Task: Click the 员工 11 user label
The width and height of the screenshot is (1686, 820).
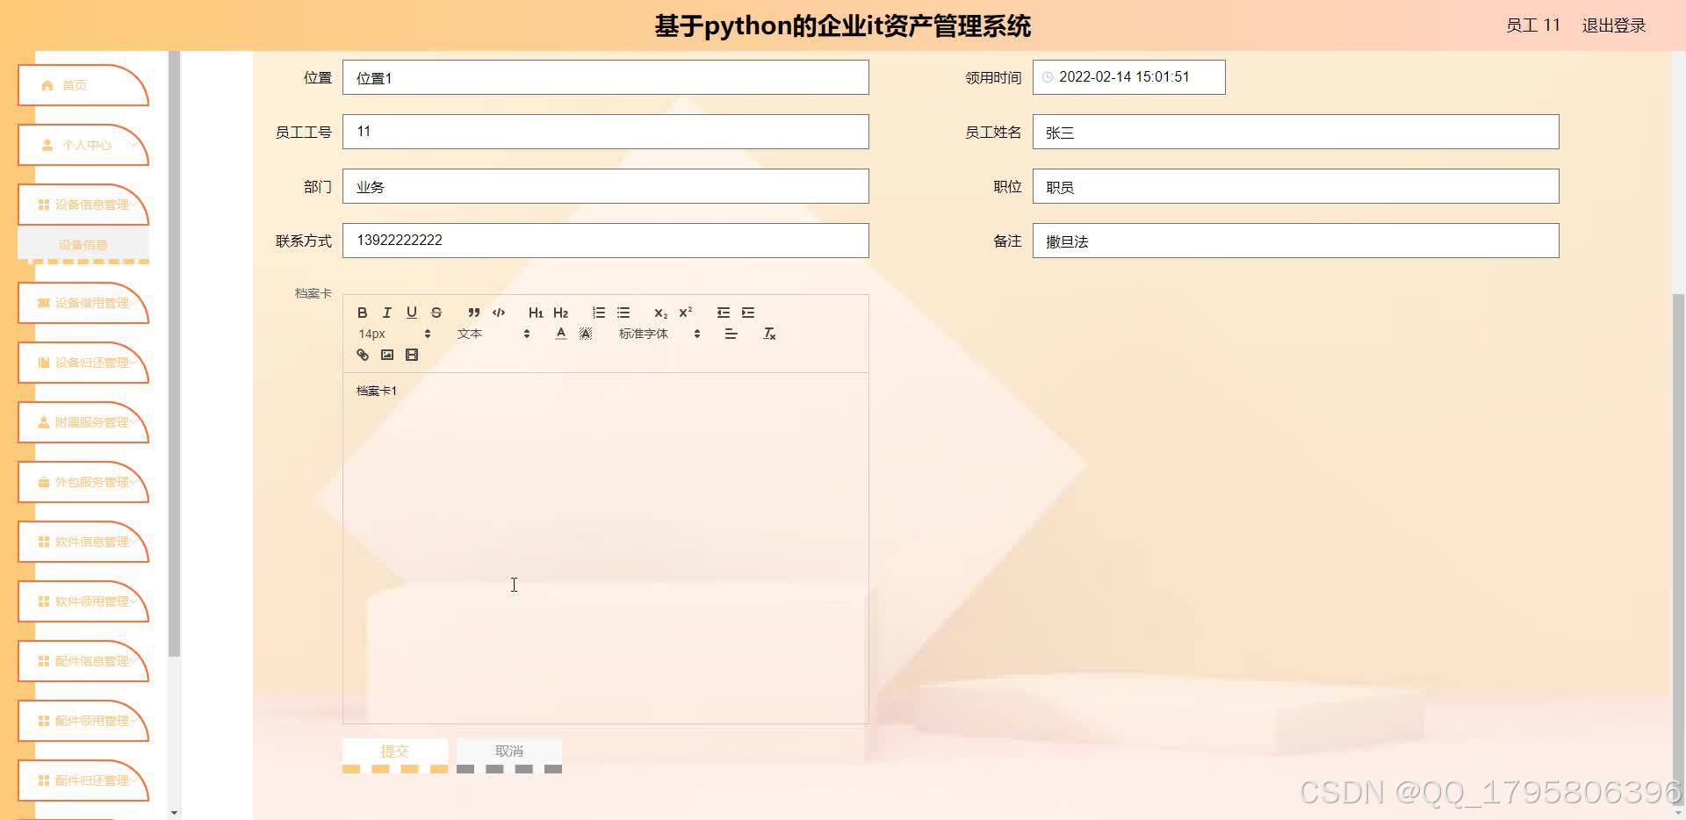Action: point(1533,25)
